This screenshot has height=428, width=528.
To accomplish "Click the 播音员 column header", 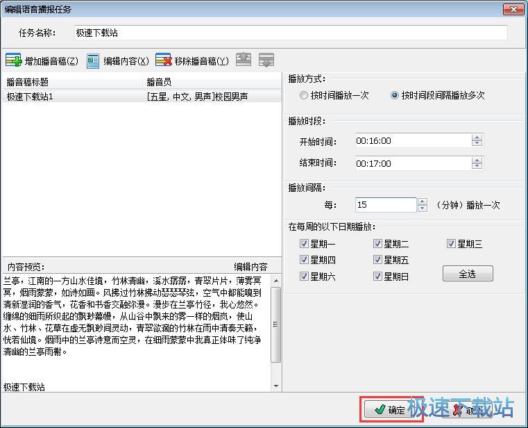I will coord(212,82).
